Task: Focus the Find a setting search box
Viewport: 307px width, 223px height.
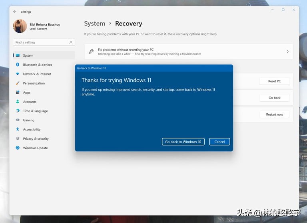Action: [44, 42]
